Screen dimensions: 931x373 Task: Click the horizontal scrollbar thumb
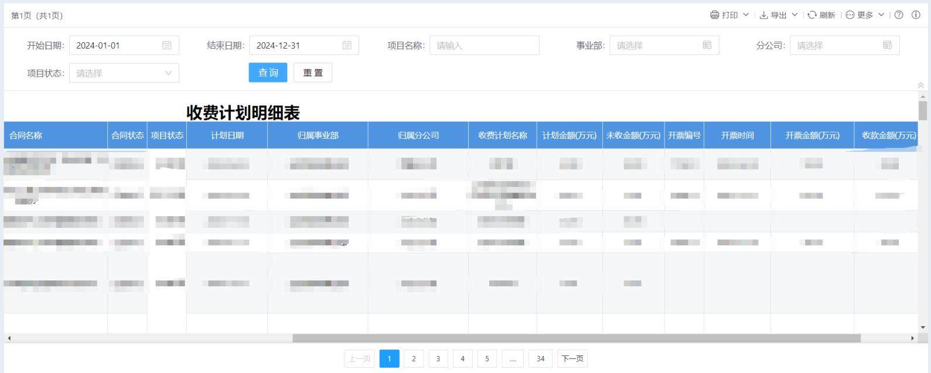[576, 338]
